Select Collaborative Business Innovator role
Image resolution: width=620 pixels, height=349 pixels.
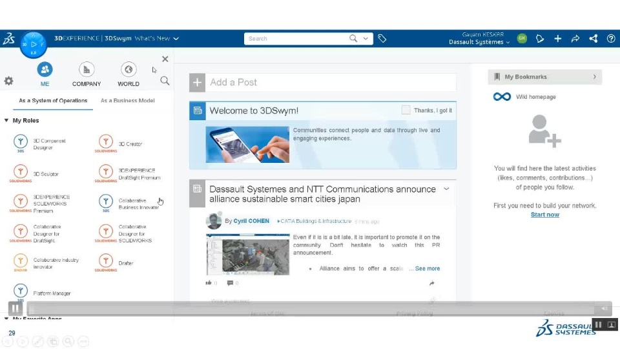[x=129, y=204]
